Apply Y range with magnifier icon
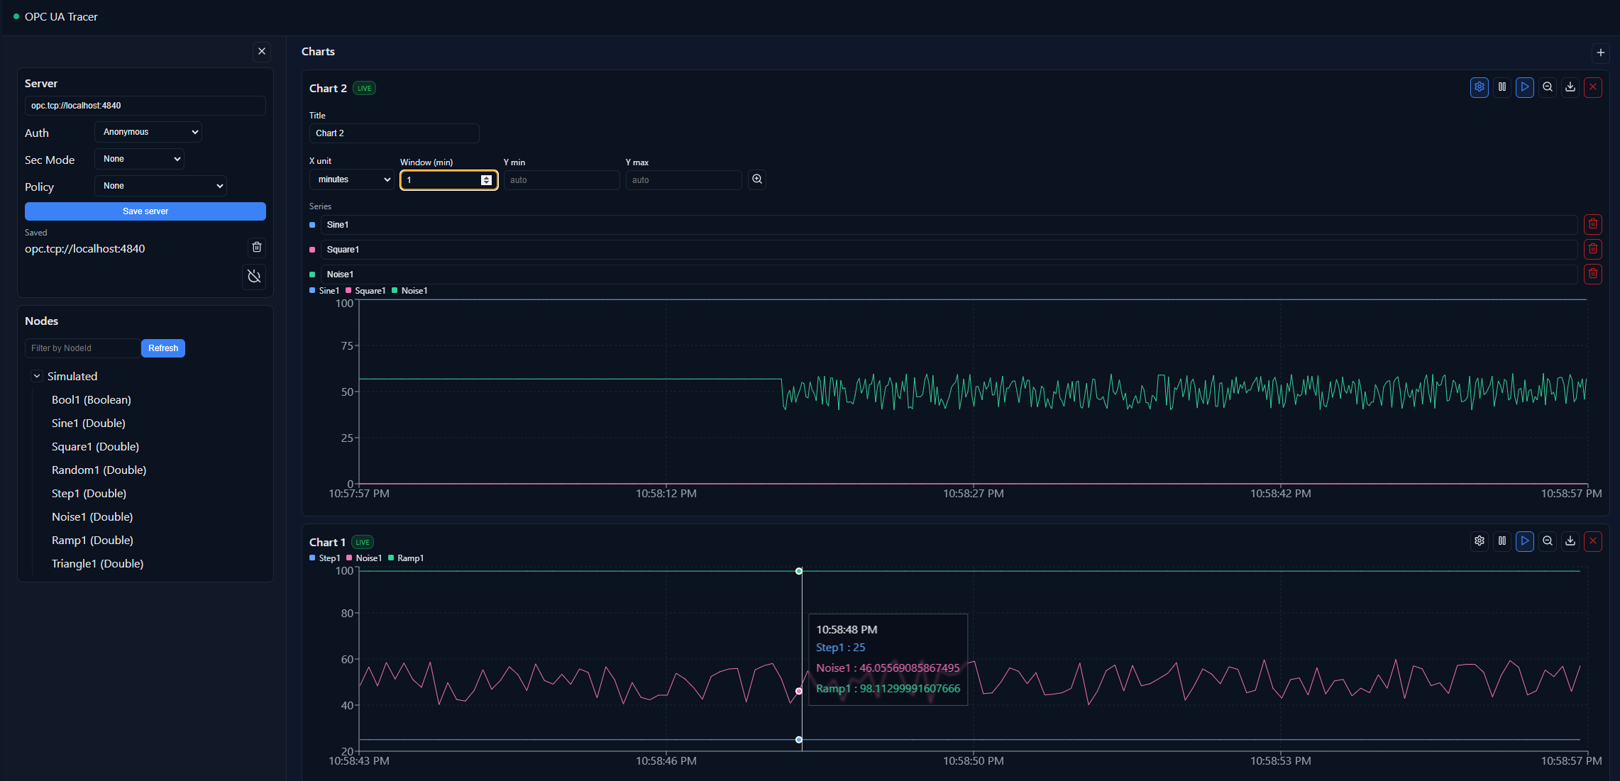1620x781 pixels. (x=757, y=179)
